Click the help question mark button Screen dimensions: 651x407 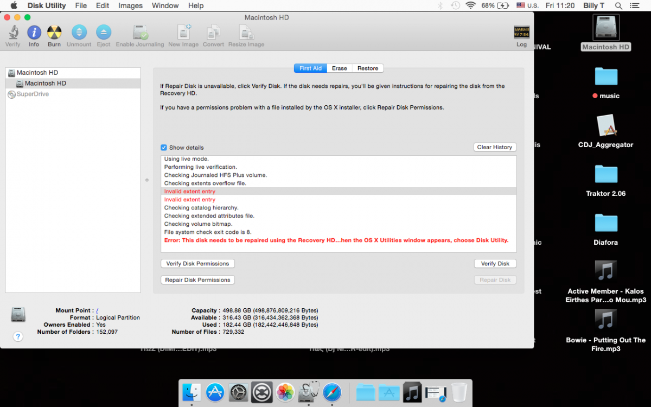pyautogui.click(x=18, y=336)
